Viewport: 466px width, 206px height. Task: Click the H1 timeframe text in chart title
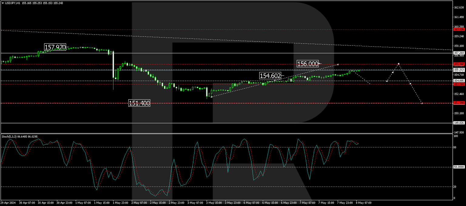[19, 2]
